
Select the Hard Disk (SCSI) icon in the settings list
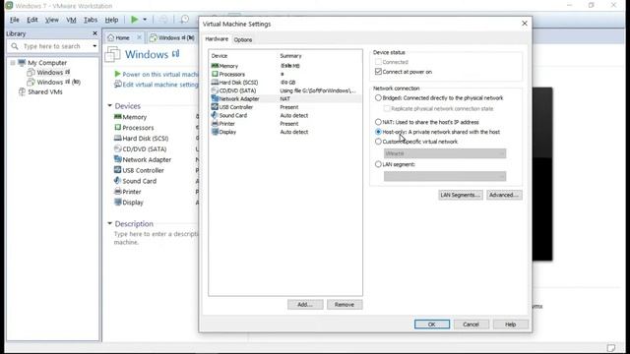coord(215,83)
